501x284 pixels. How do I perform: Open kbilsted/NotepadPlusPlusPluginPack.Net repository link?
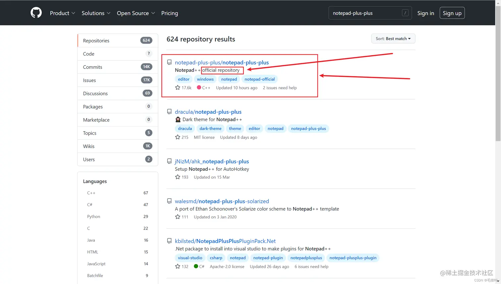225,241
